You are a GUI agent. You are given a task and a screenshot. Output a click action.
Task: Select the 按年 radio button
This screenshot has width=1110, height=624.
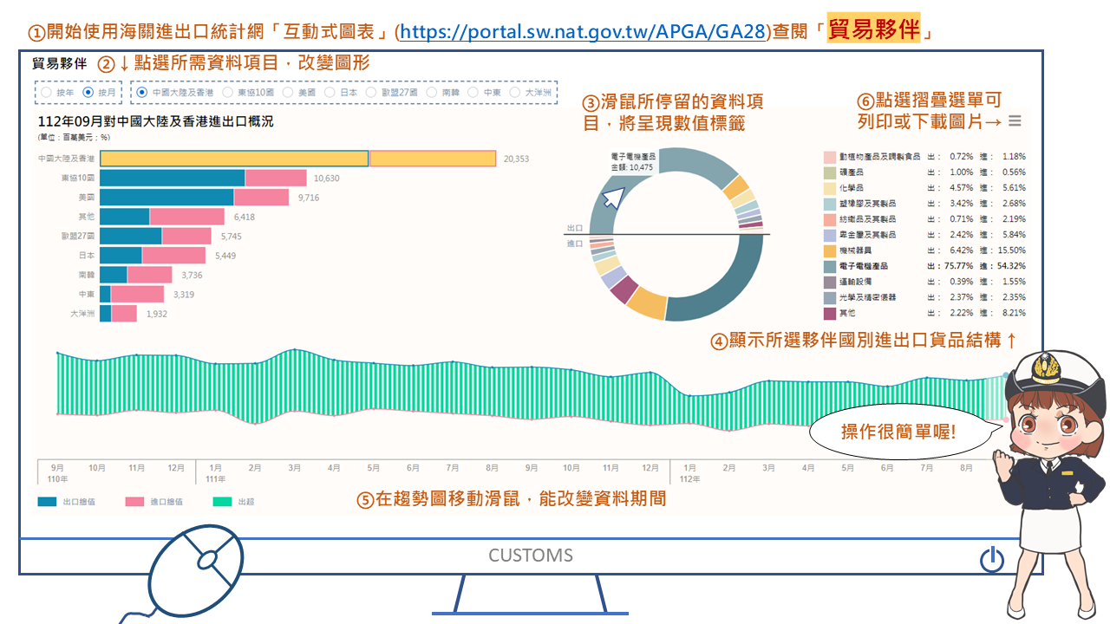point(47,92)
